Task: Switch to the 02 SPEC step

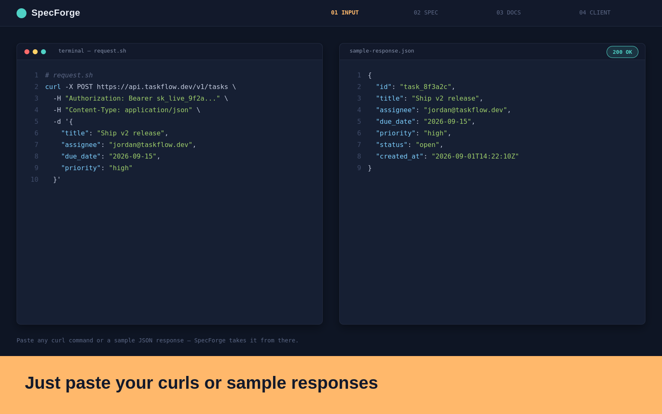Action: [426, 13]
